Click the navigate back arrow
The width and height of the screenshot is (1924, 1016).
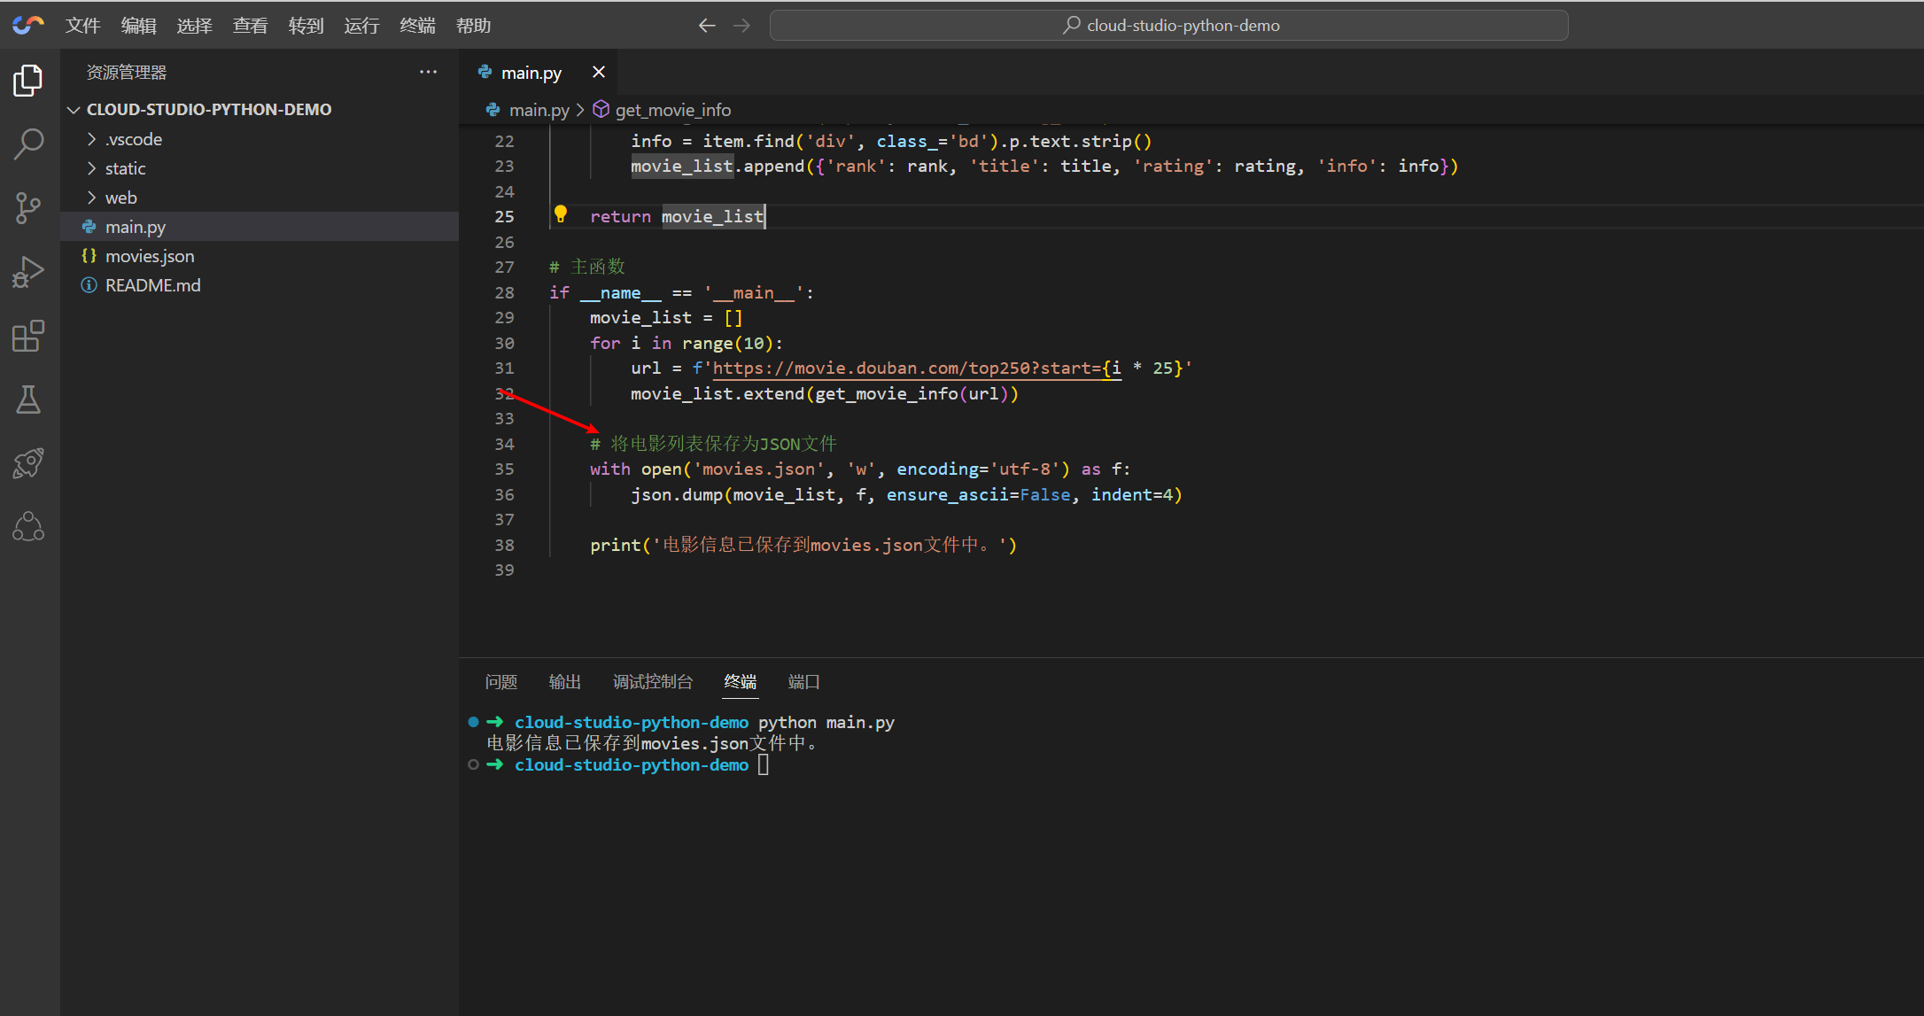point(706,26)
